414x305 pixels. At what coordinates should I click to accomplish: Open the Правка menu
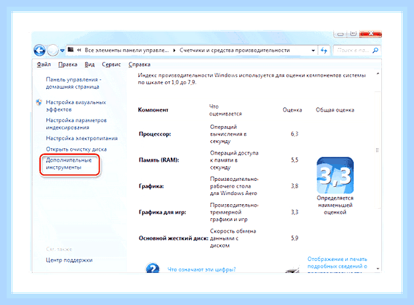pos(67,64)
